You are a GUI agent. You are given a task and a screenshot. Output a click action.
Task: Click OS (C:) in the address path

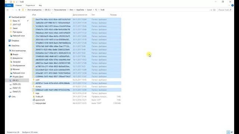[47, 10]
